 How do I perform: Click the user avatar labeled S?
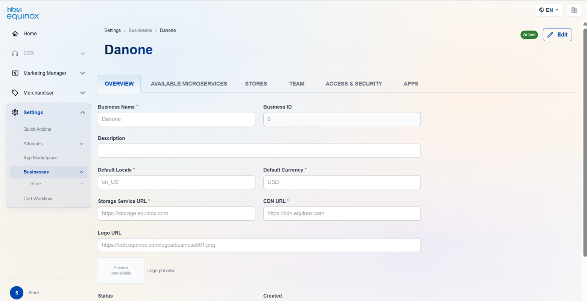[17, 293]
